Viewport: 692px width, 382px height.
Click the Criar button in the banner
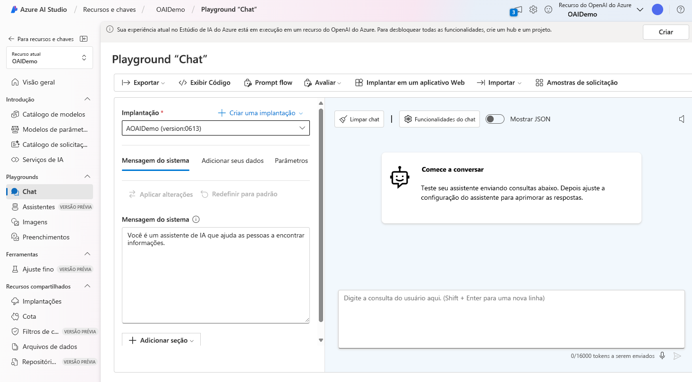[x=666, y=32]
